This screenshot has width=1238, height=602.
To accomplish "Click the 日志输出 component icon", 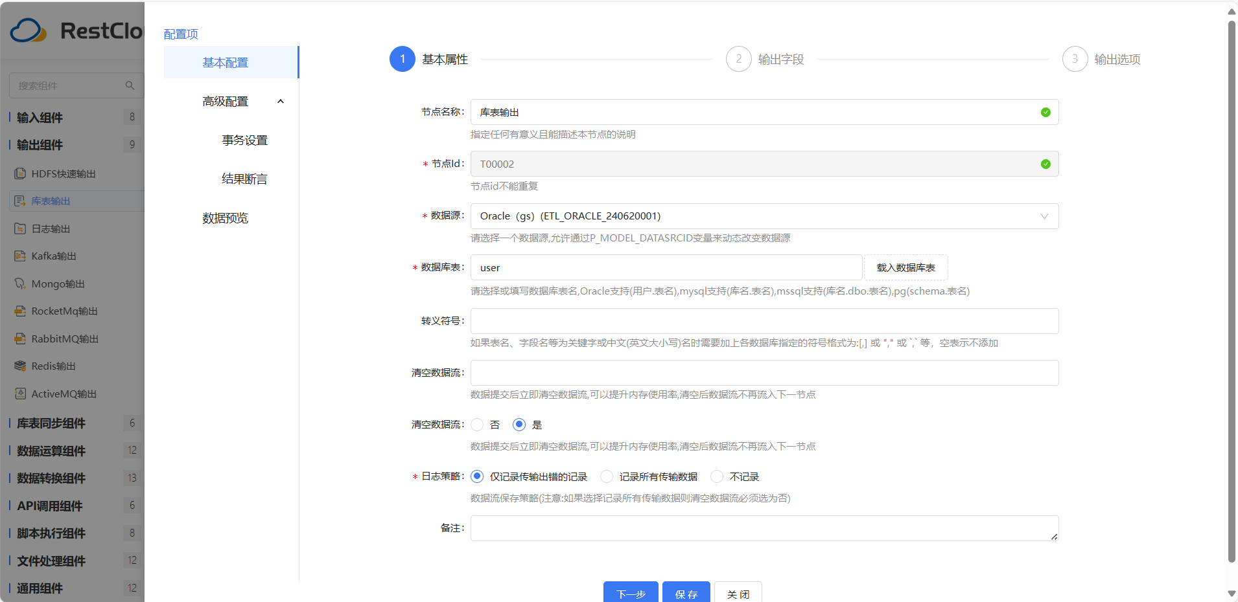I will pos(20,229).
